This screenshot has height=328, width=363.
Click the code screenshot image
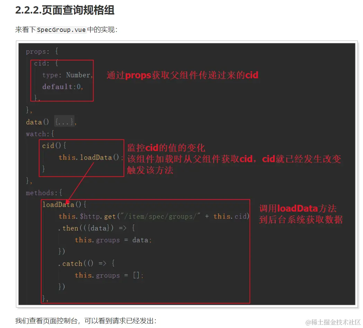tap(187, 174)
